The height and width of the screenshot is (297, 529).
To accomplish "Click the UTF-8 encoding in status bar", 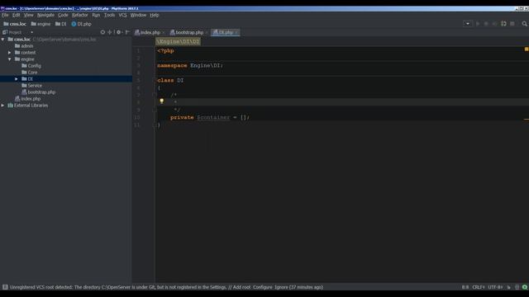I will pyautogui.click(x=495, y=287).
